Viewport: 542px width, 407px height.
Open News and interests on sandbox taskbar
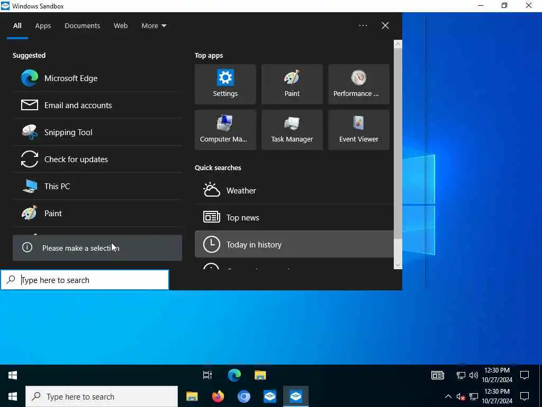click(x=438, y=375)
